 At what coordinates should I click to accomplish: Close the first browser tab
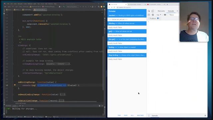126,4
